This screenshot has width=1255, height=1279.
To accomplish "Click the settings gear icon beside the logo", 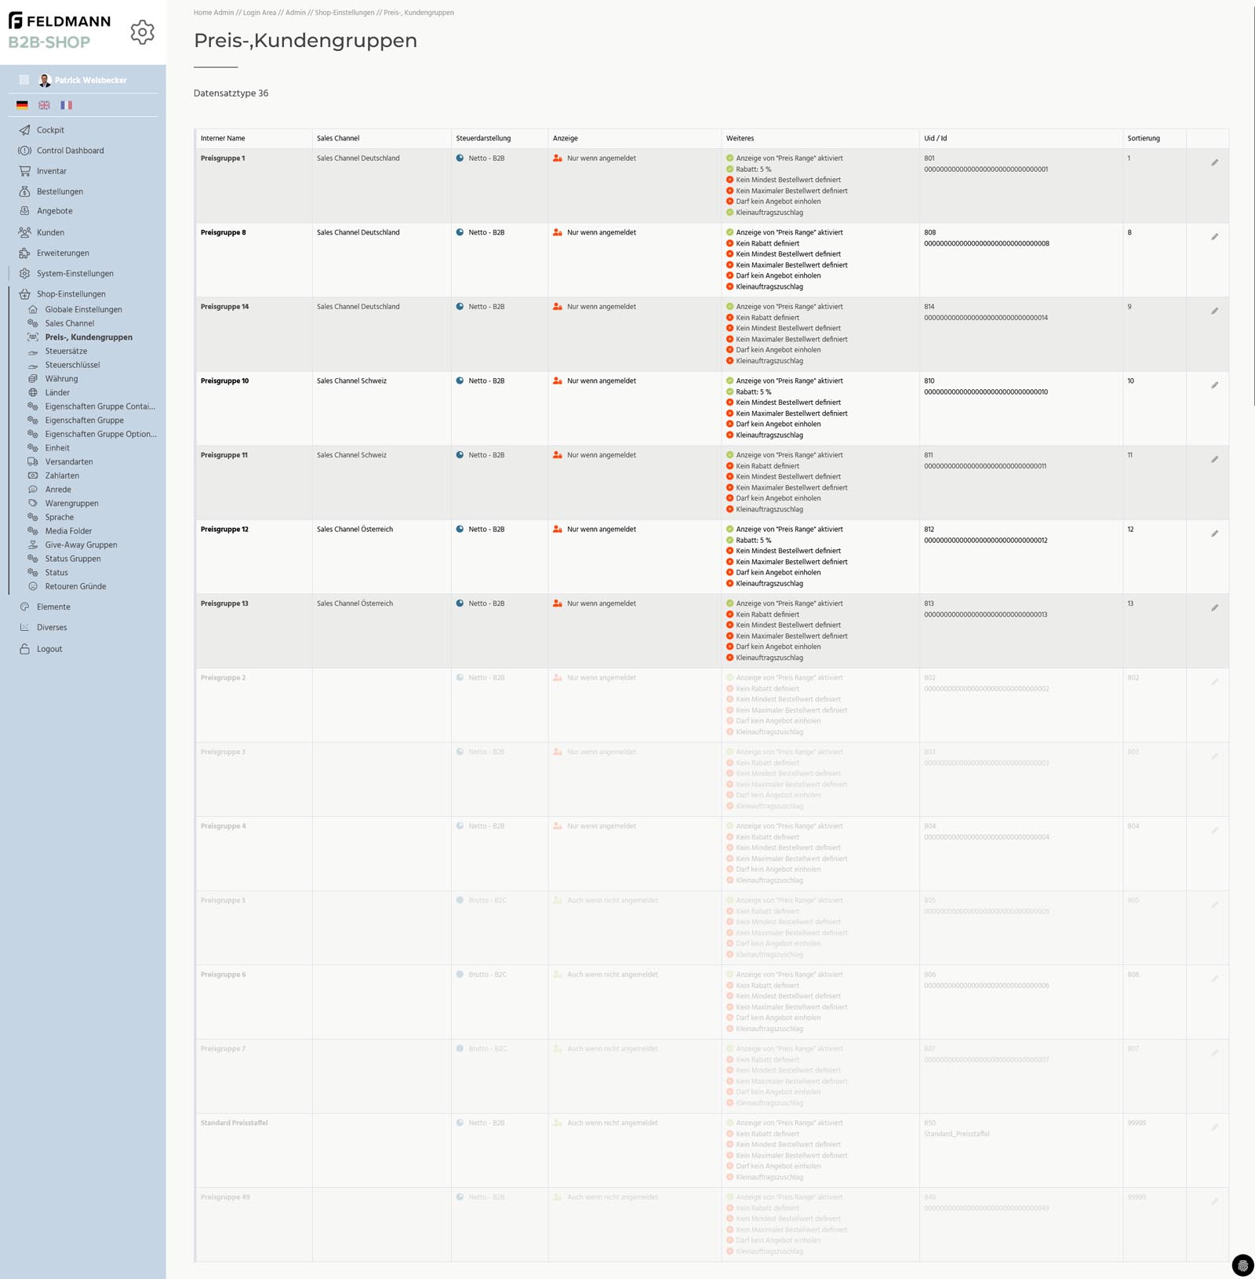I will click(x=142, y=32).
